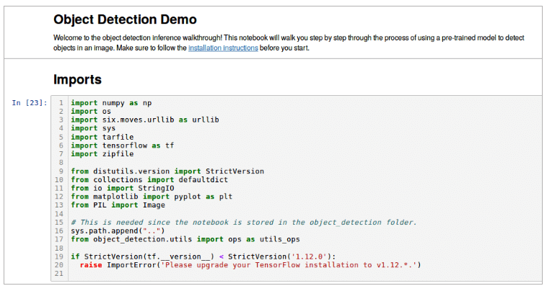Click the distutils StrictVersion import line
This screenshot has width=547, height=291.
coord(167,171)
